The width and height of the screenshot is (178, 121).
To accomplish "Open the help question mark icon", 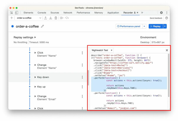I will pos(167,18).
